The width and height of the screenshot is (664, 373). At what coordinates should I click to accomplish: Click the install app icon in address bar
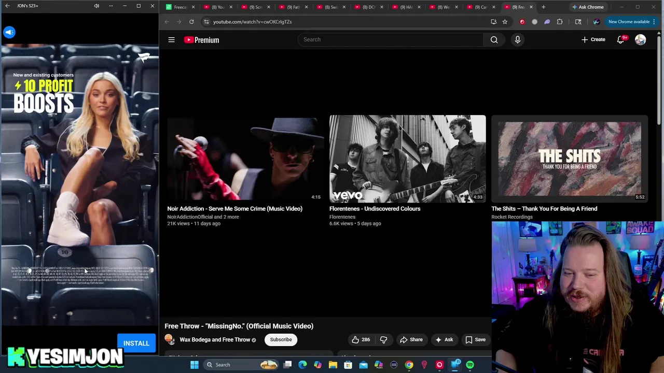point(493,22)
